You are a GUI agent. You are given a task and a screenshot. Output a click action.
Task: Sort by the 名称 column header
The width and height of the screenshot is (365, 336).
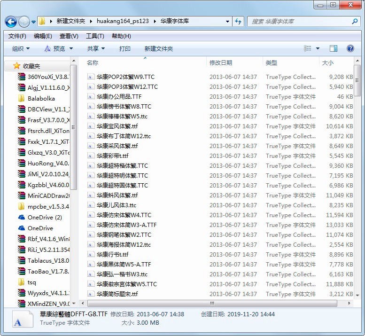point(93,63)
